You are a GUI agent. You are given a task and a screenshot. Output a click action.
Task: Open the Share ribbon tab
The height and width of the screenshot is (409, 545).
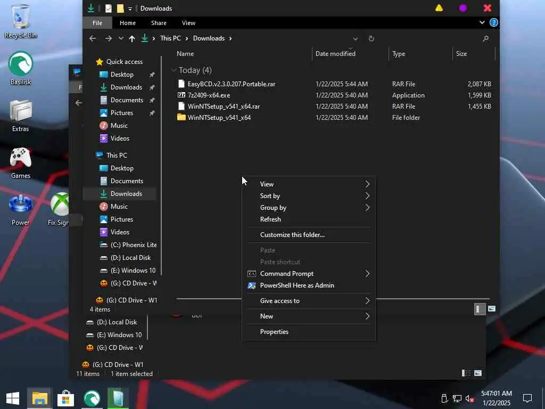point(159,22)
